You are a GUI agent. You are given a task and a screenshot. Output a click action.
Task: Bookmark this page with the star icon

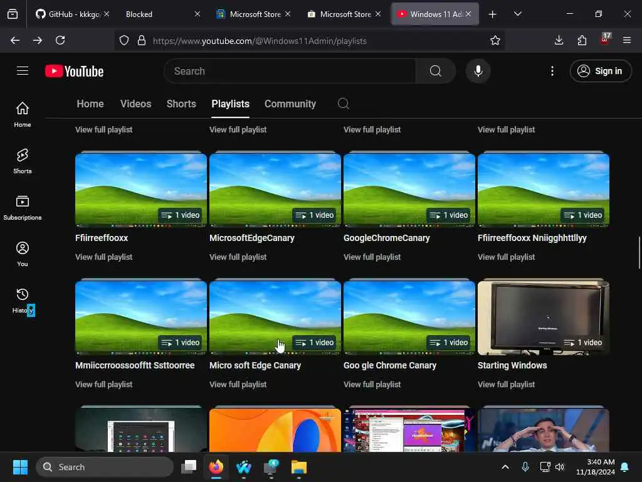pyautogui.click(x=495, y=40)
